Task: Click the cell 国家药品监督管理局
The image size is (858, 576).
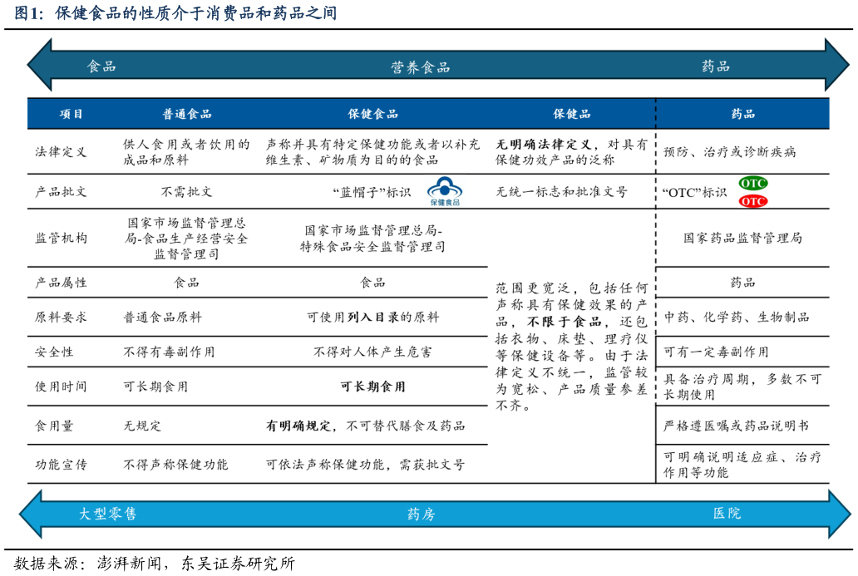Action: [742, 238]
